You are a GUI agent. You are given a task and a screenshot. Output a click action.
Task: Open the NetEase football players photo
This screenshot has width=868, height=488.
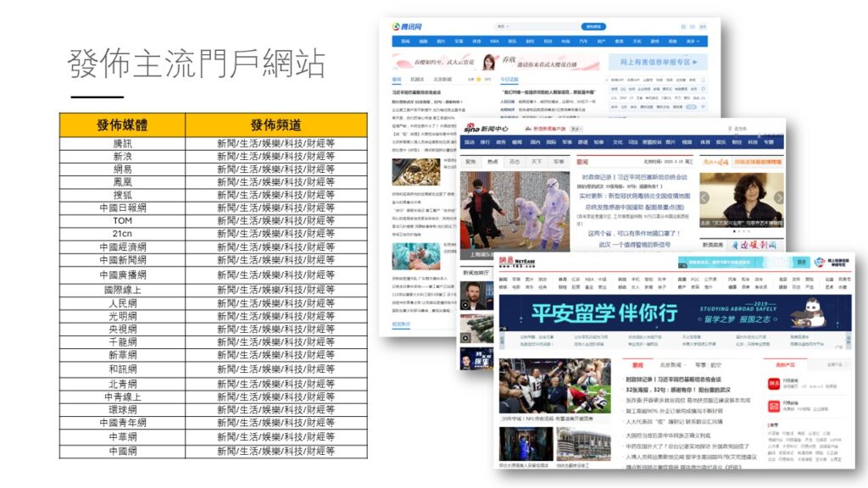pyautogui.click(x=554, y=385)
